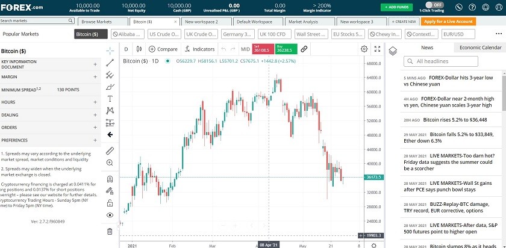
Task: Open the New workspace 3 tab
Action: (x=361, y=22)
